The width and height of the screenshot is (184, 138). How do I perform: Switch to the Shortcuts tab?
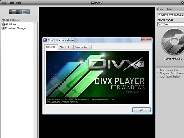(x=65, y=47)
